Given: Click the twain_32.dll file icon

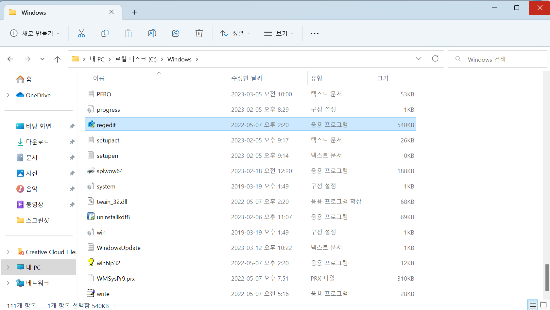Looking at the screenshot, I should coord(91,201).
